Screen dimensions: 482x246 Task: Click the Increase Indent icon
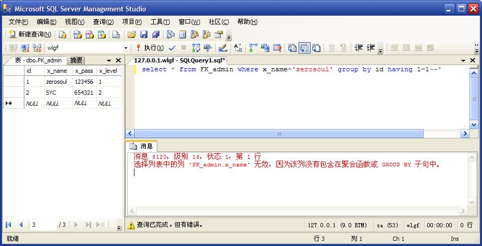click(x=370, y=48)
